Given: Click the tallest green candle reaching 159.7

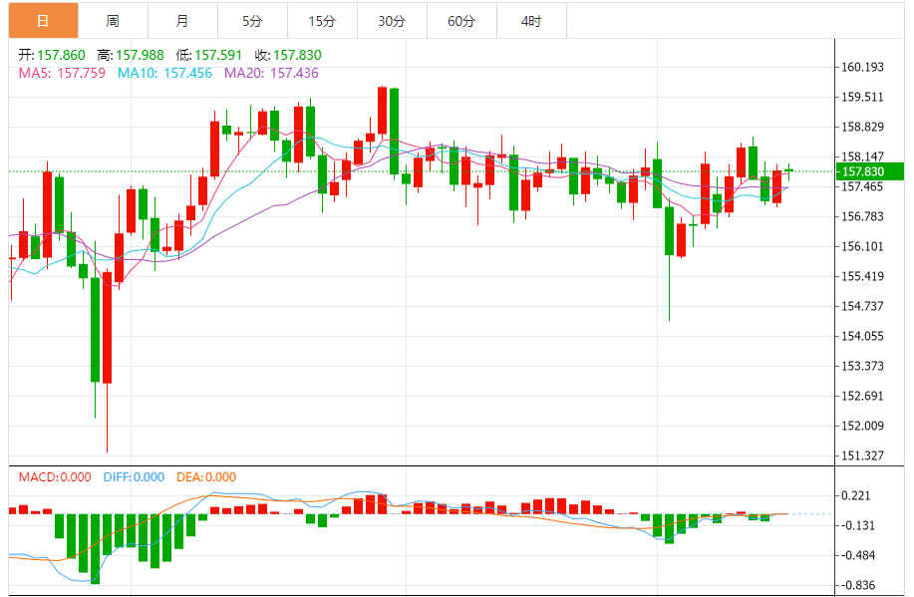Looking at the screenshot, I should (394, 132).
